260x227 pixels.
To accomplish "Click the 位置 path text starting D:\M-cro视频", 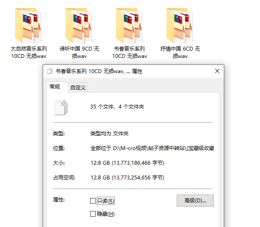I will coord(152,148).
